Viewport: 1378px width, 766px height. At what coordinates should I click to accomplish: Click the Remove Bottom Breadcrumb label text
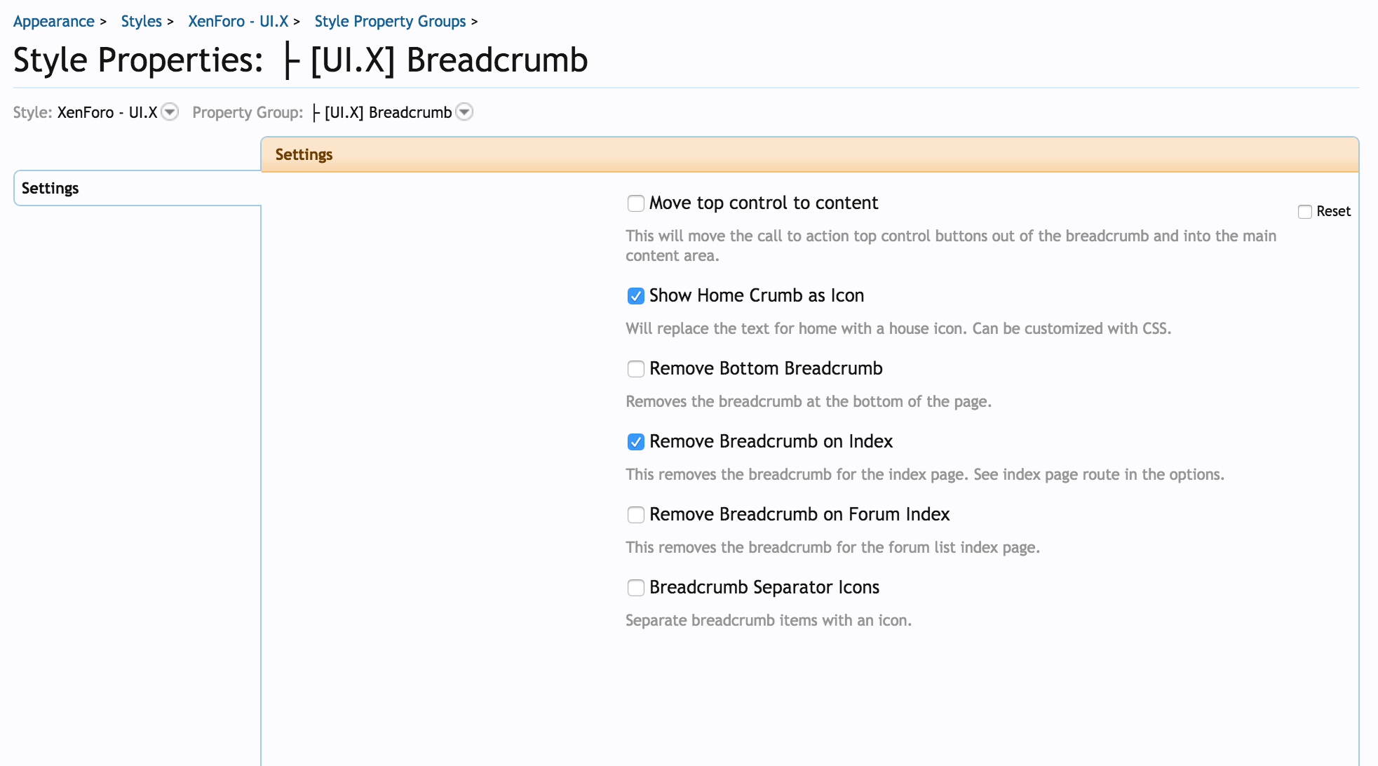tap(766, 368)
